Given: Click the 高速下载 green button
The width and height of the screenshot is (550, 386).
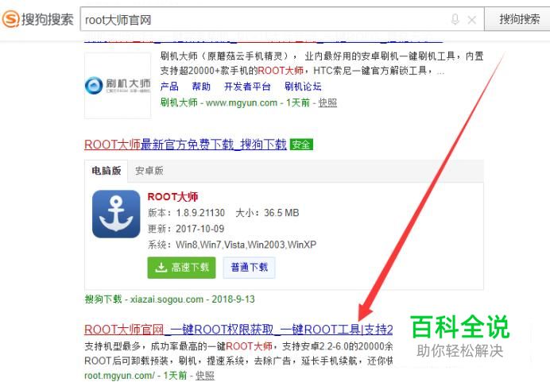Looking at the screenshot, I should 181,268.
